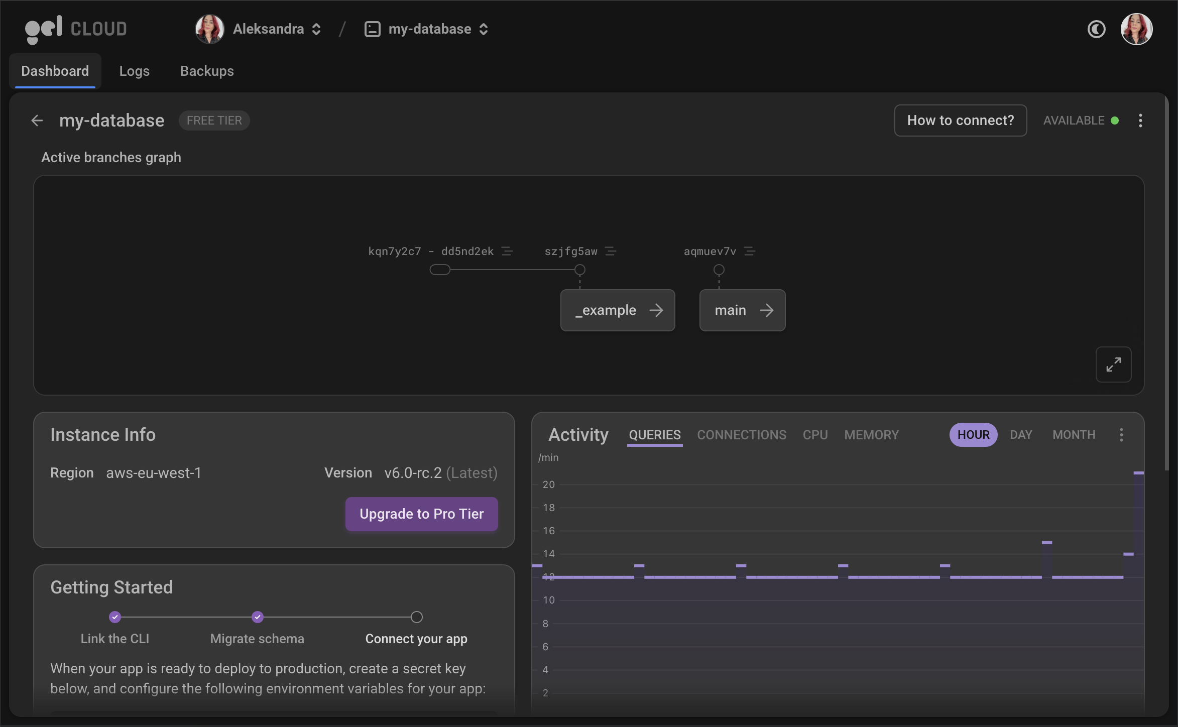The width and height of the screenshot is (1178, 727).
Task: Click the Migrate schema step
Action: [257, 628]
